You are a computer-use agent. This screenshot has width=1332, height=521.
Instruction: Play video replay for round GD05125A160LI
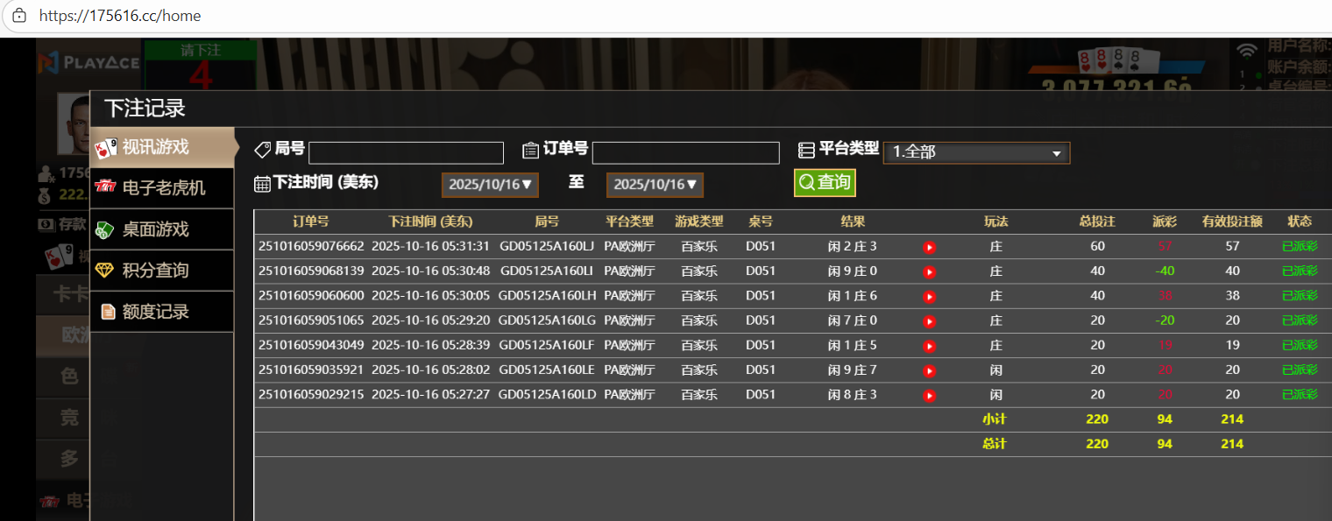coord(930,271)
